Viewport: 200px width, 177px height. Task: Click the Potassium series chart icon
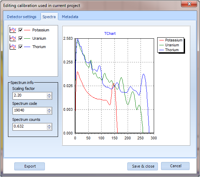click(13, 30)
